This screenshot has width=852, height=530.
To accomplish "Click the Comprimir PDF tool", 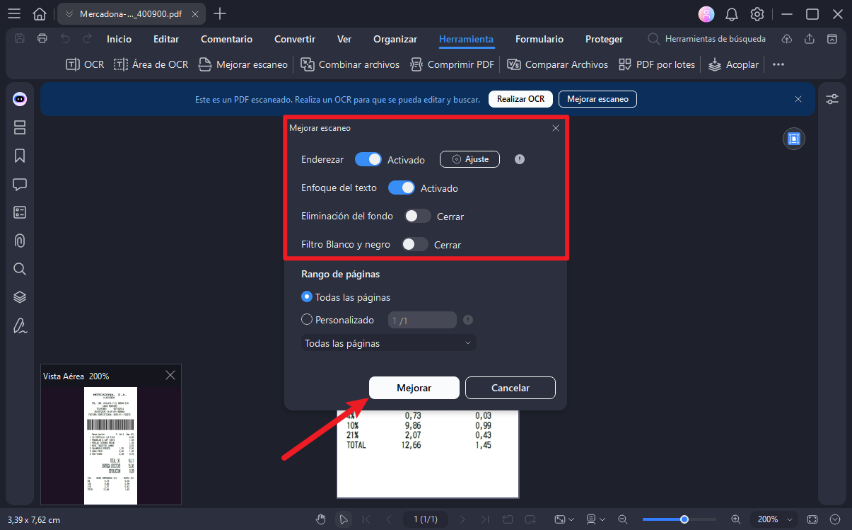I will 453,64.
